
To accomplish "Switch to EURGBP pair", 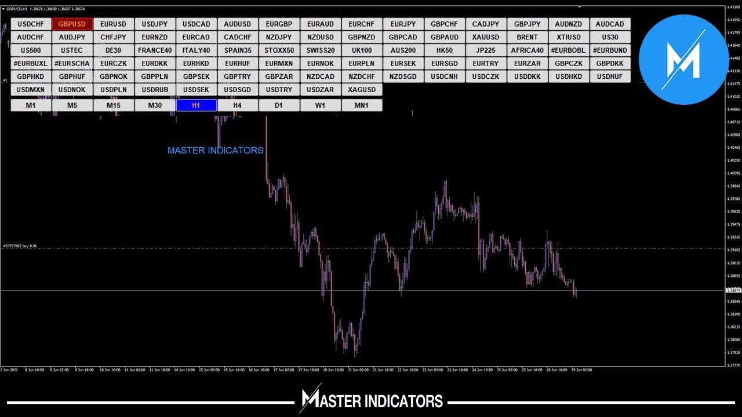I will [x=279, y=24].
